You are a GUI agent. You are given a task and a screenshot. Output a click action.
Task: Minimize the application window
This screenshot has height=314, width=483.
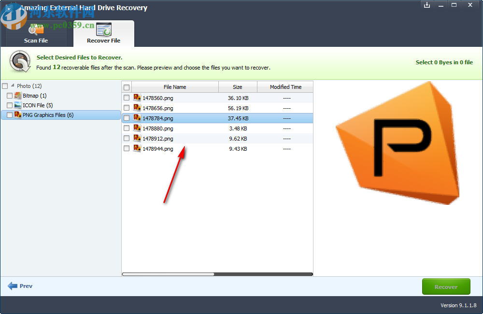pos(441,5)
